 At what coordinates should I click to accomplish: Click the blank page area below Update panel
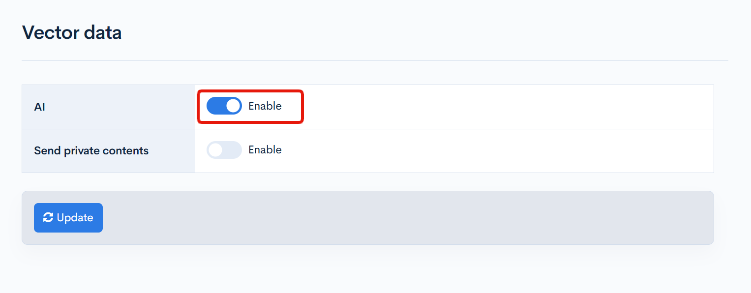pos(374,270)
